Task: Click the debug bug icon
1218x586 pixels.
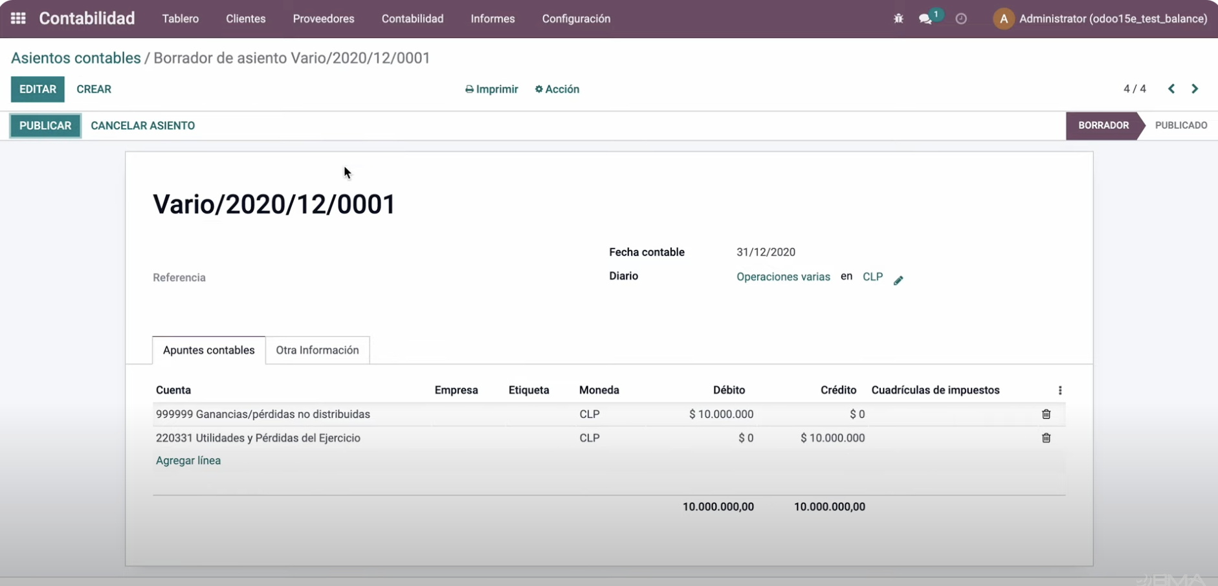Action: [x=898, y=19]
